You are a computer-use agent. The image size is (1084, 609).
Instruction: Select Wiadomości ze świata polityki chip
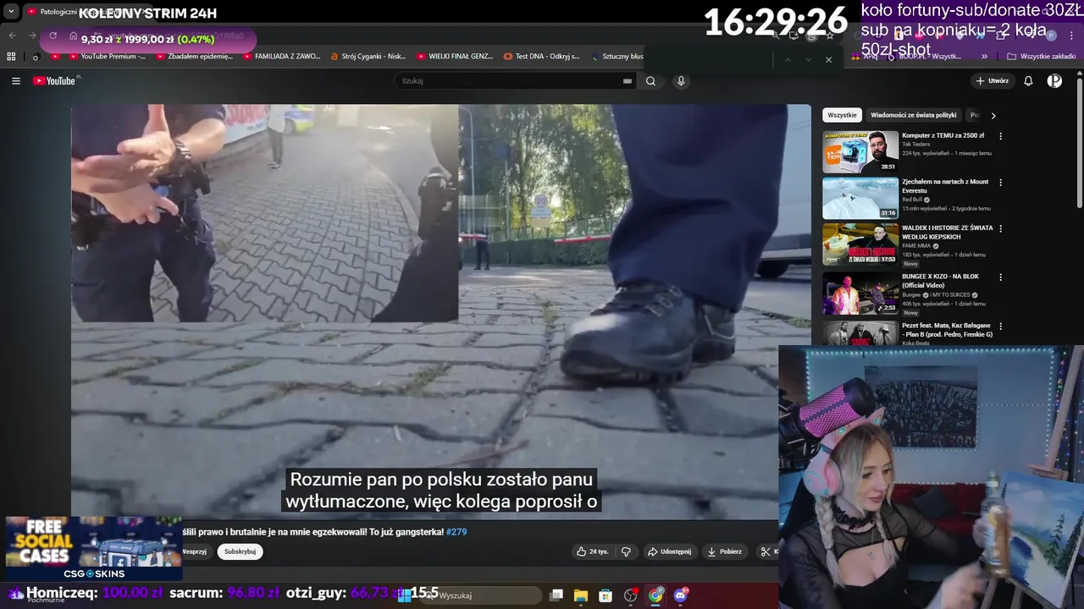(913, 115)
